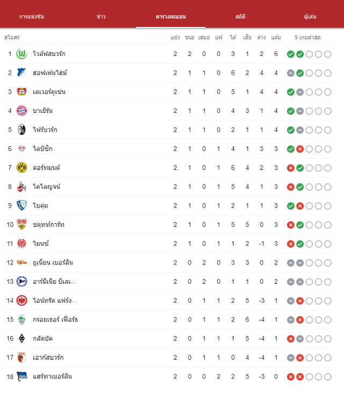This screenshot has height=393, width=344.
Task: Click the แต้ม column header
Action: coord(276,37)
